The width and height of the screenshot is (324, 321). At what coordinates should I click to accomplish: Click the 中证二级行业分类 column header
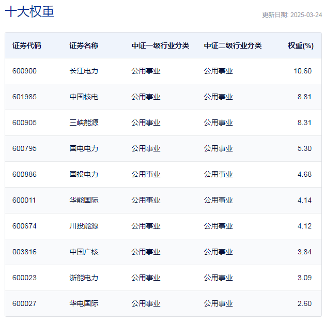point(233,45)
